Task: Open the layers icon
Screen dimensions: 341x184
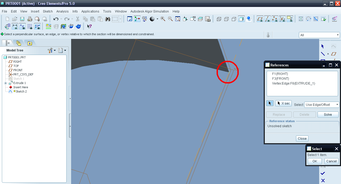Action: point(200,19)
